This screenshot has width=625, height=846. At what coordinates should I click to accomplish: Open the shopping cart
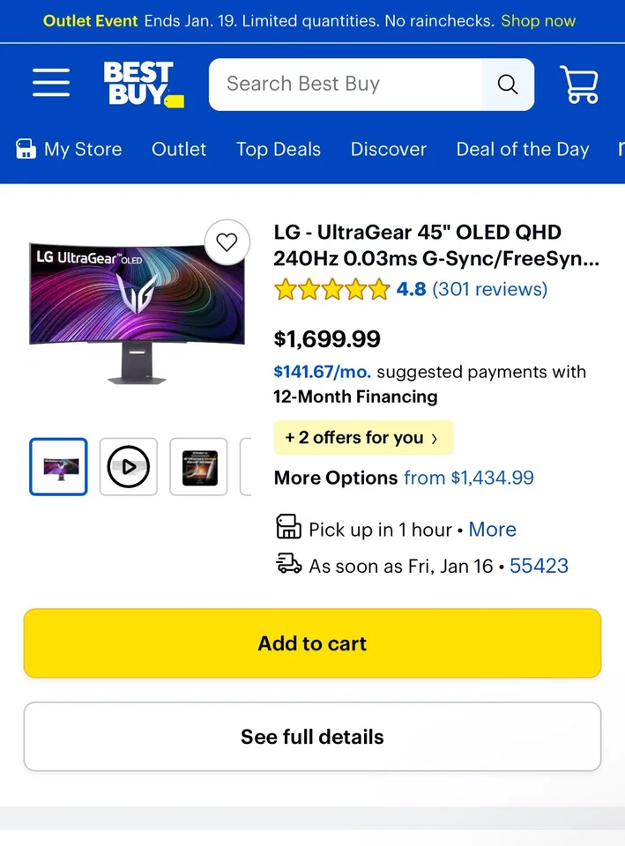579,85
